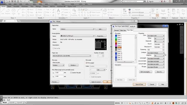The image size is (187, 105).
Task: Open the AutoCAD application menu logo
Action: pyautogui.click(x=2, y=2)
